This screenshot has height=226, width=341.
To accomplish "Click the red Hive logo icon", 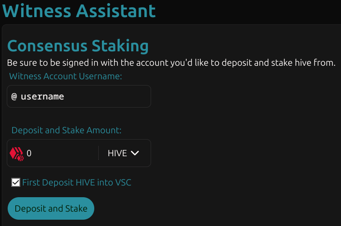I will coord(17,154).
